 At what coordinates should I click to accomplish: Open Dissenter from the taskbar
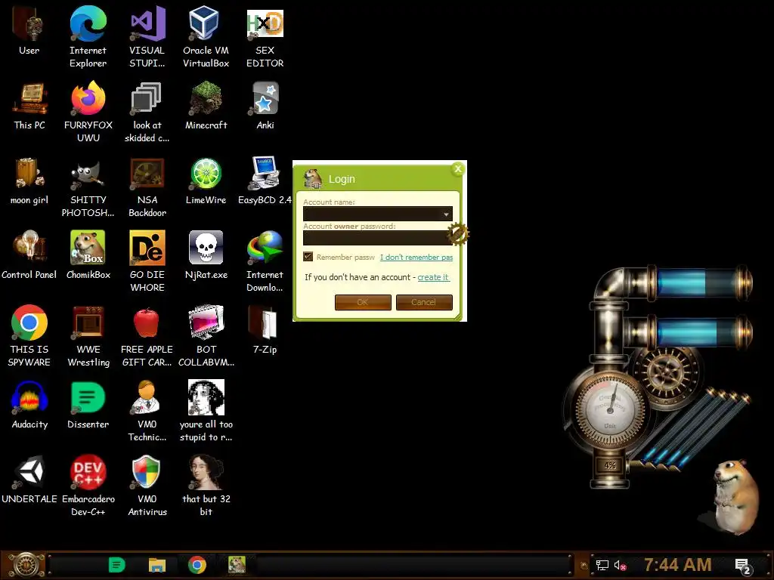pos(117,565)
